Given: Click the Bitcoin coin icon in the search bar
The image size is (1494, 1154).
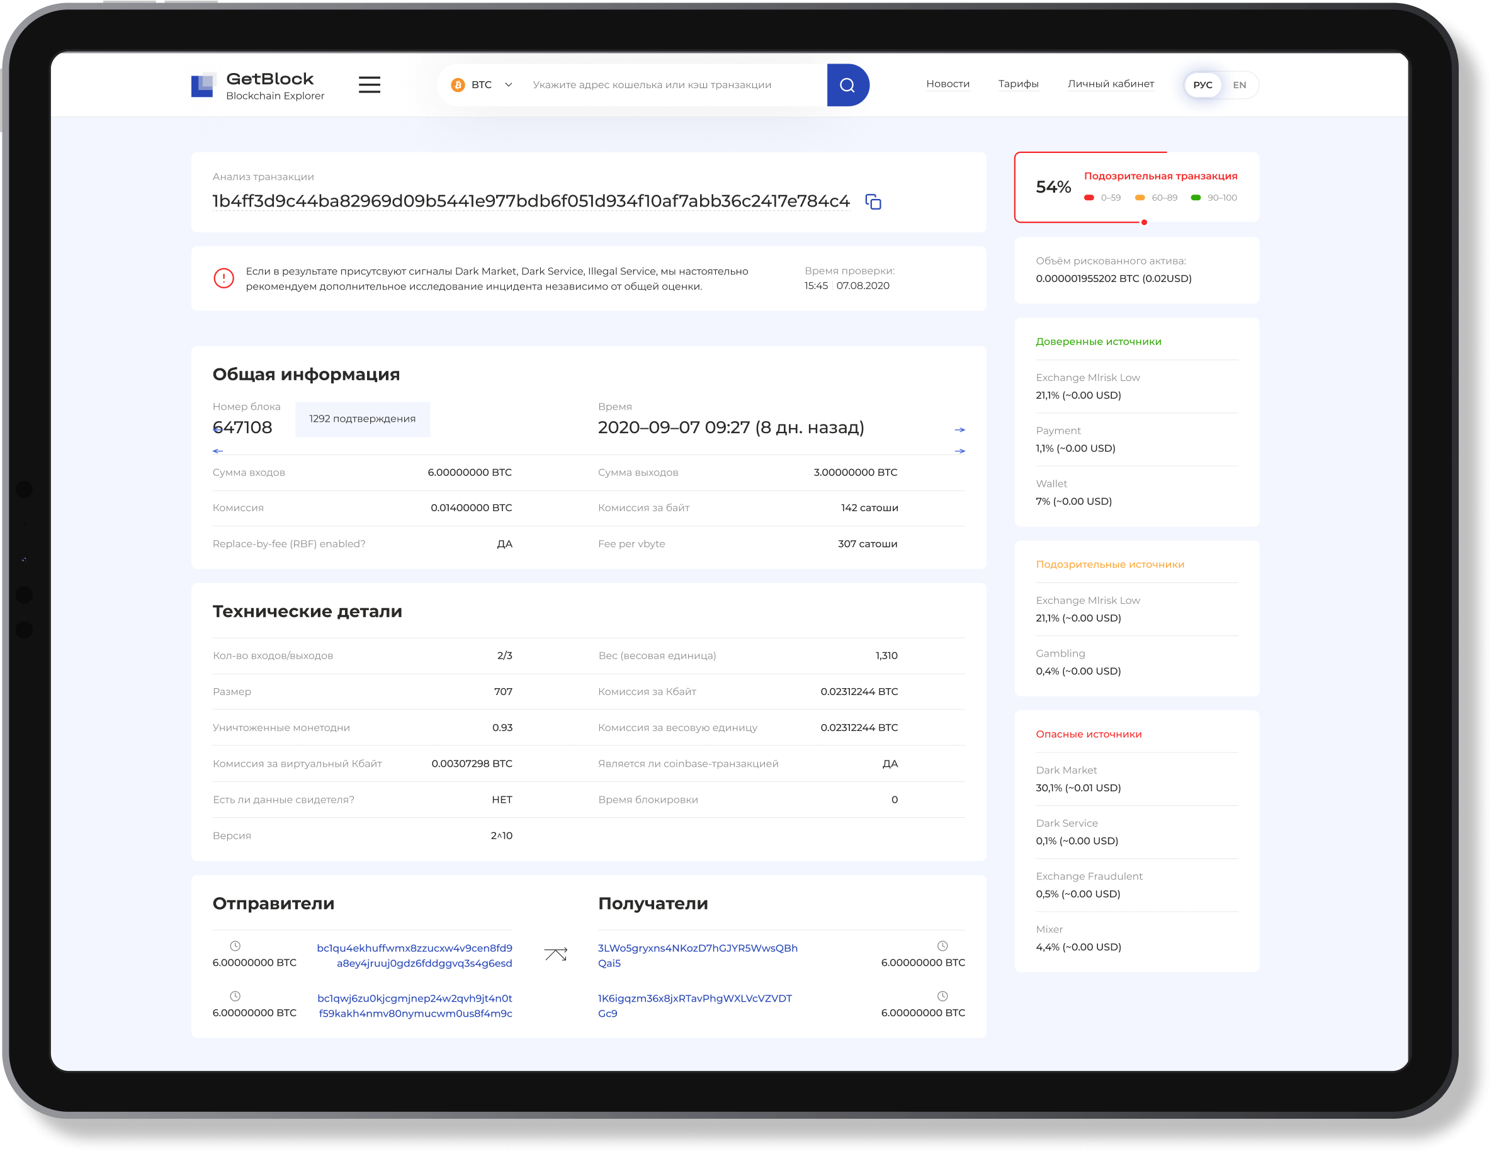Looking at the screenshot, I should click(x=458, y=85).
